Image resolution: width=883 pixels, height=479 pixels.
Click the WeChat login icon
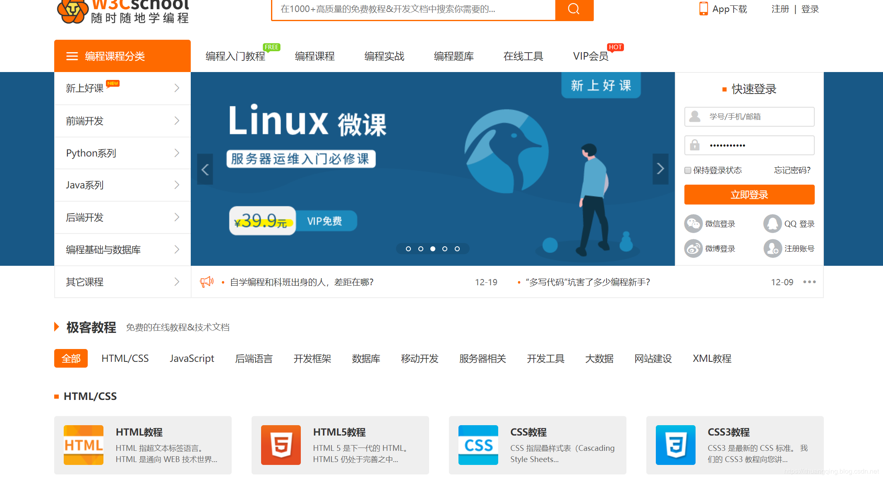tap(693, 224)
